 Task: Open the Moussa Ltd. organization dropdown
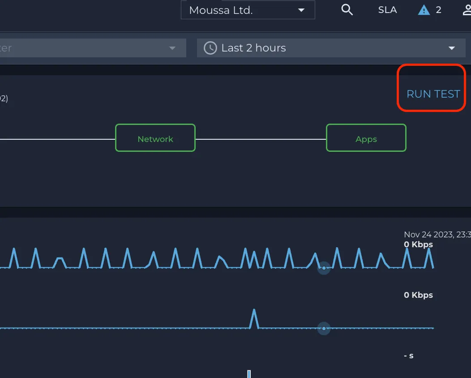coord(248,10)
